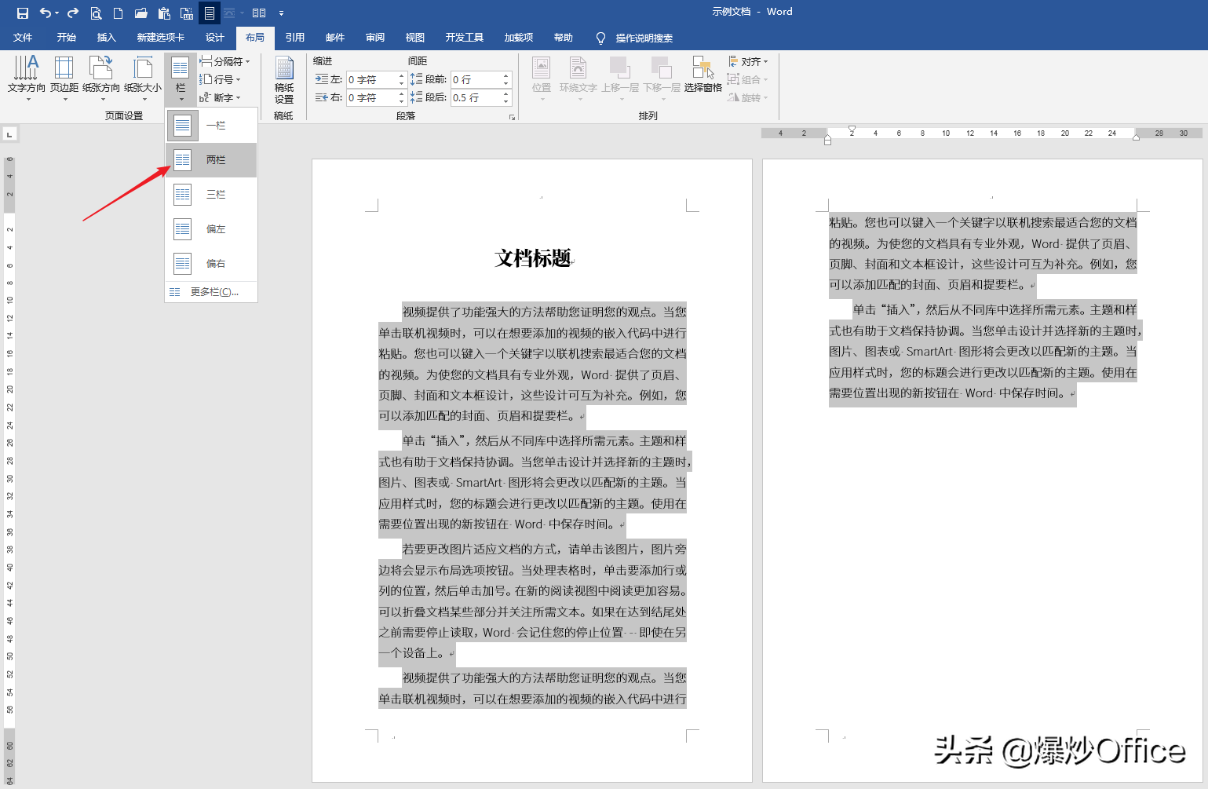Open the 组合 (Group) dropdown
1208x789 pixels.
coord(748,79)
